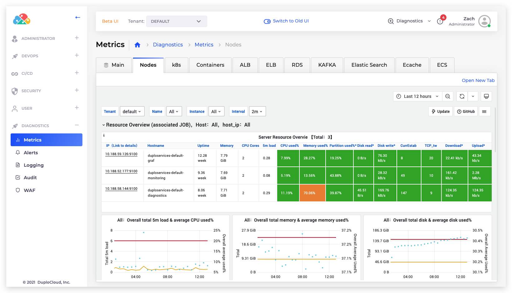Click the zoom out time range icon

tap(448, 96)
